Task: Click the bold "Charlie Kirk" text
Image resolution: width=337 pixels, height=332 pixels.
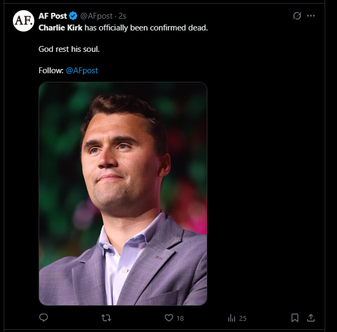Action: click(x=60, y=27)
